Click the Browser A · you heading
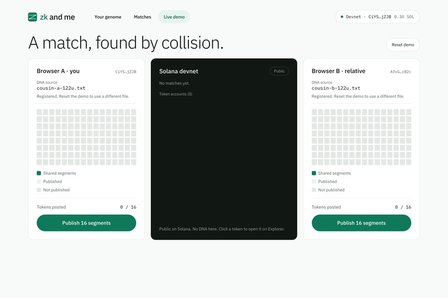This screenshot has width=448, height=298. coord(58,71)
